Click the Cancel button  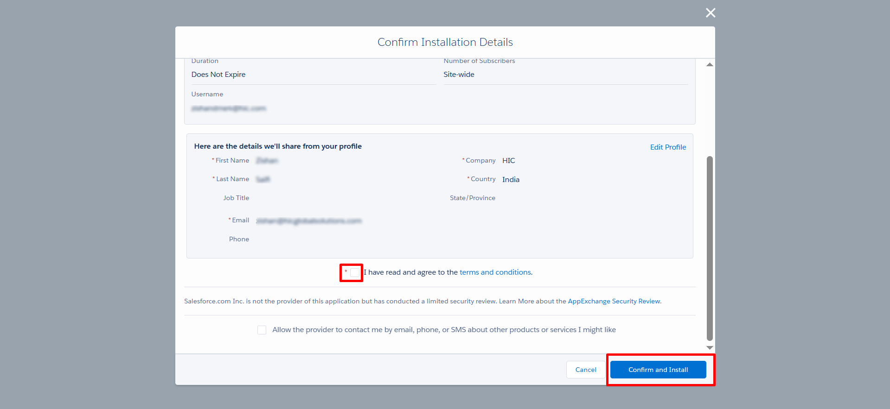pos(586,370)
